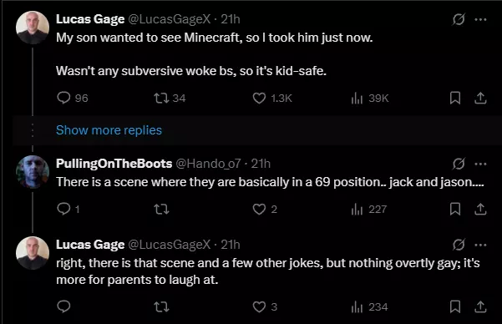Bookmark the PullingOnTheBoots reply
This screenshot has height=324, width=502.
[x=455, y=209]
